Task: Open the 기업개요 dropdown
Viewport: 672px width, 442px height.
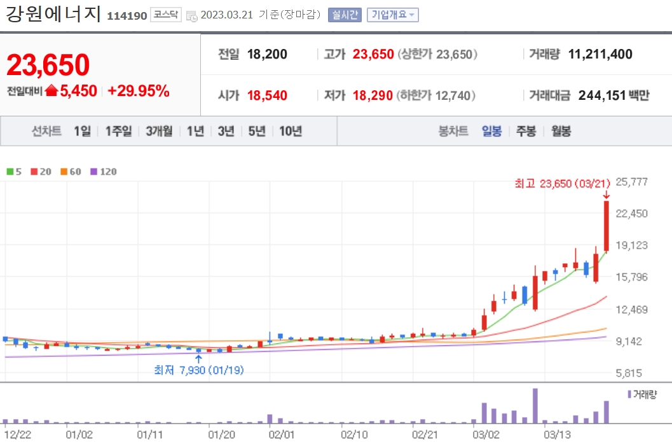Action: click(x=392, y=15)
